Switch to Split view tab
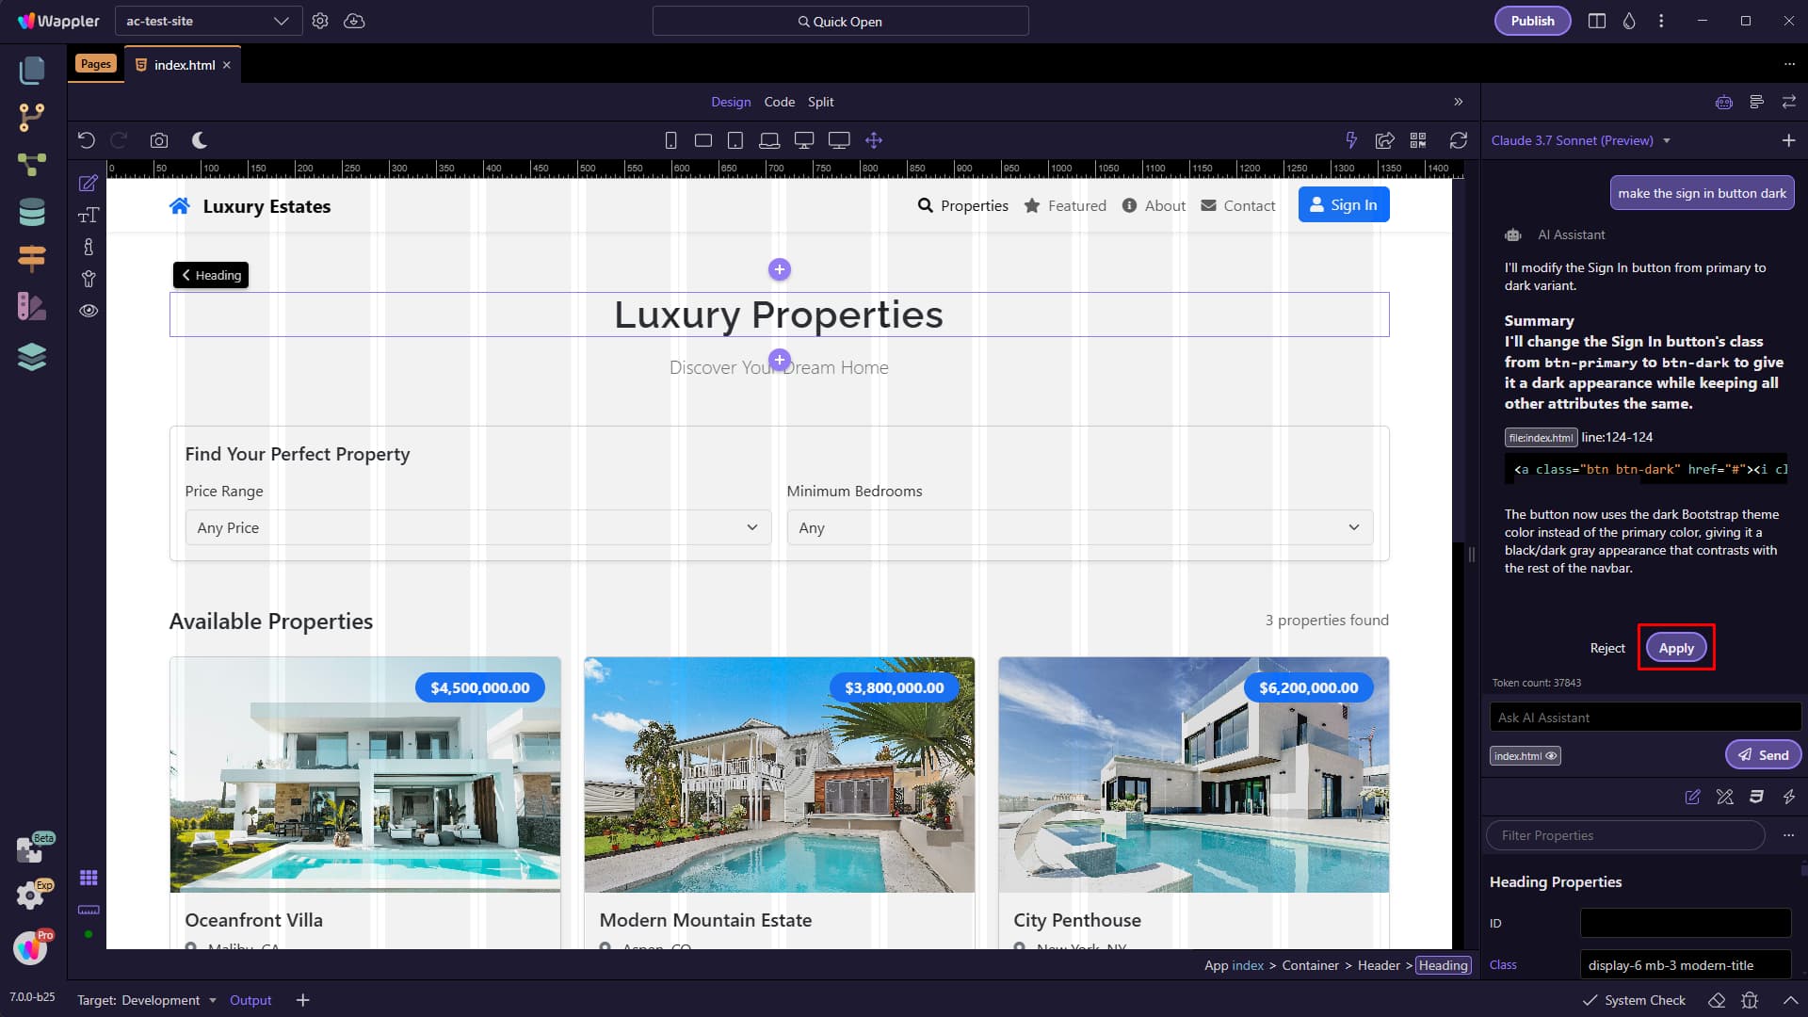This screenshot has width=1808, height=1017. pyautogui.click(x=820, y=102)
